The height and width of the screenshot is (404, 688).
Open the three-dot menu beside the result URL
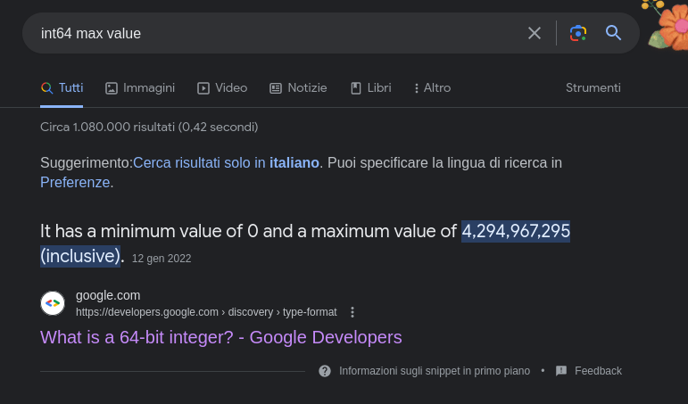point(352,312)
